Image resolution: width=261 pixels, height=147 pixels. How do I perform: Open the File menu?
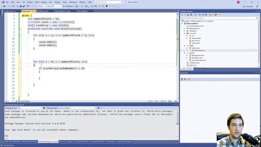7,2
